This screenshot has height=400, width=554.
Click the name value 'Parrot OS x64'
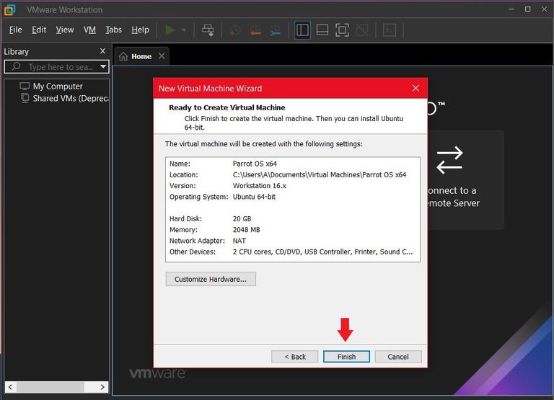click(255, 164)
